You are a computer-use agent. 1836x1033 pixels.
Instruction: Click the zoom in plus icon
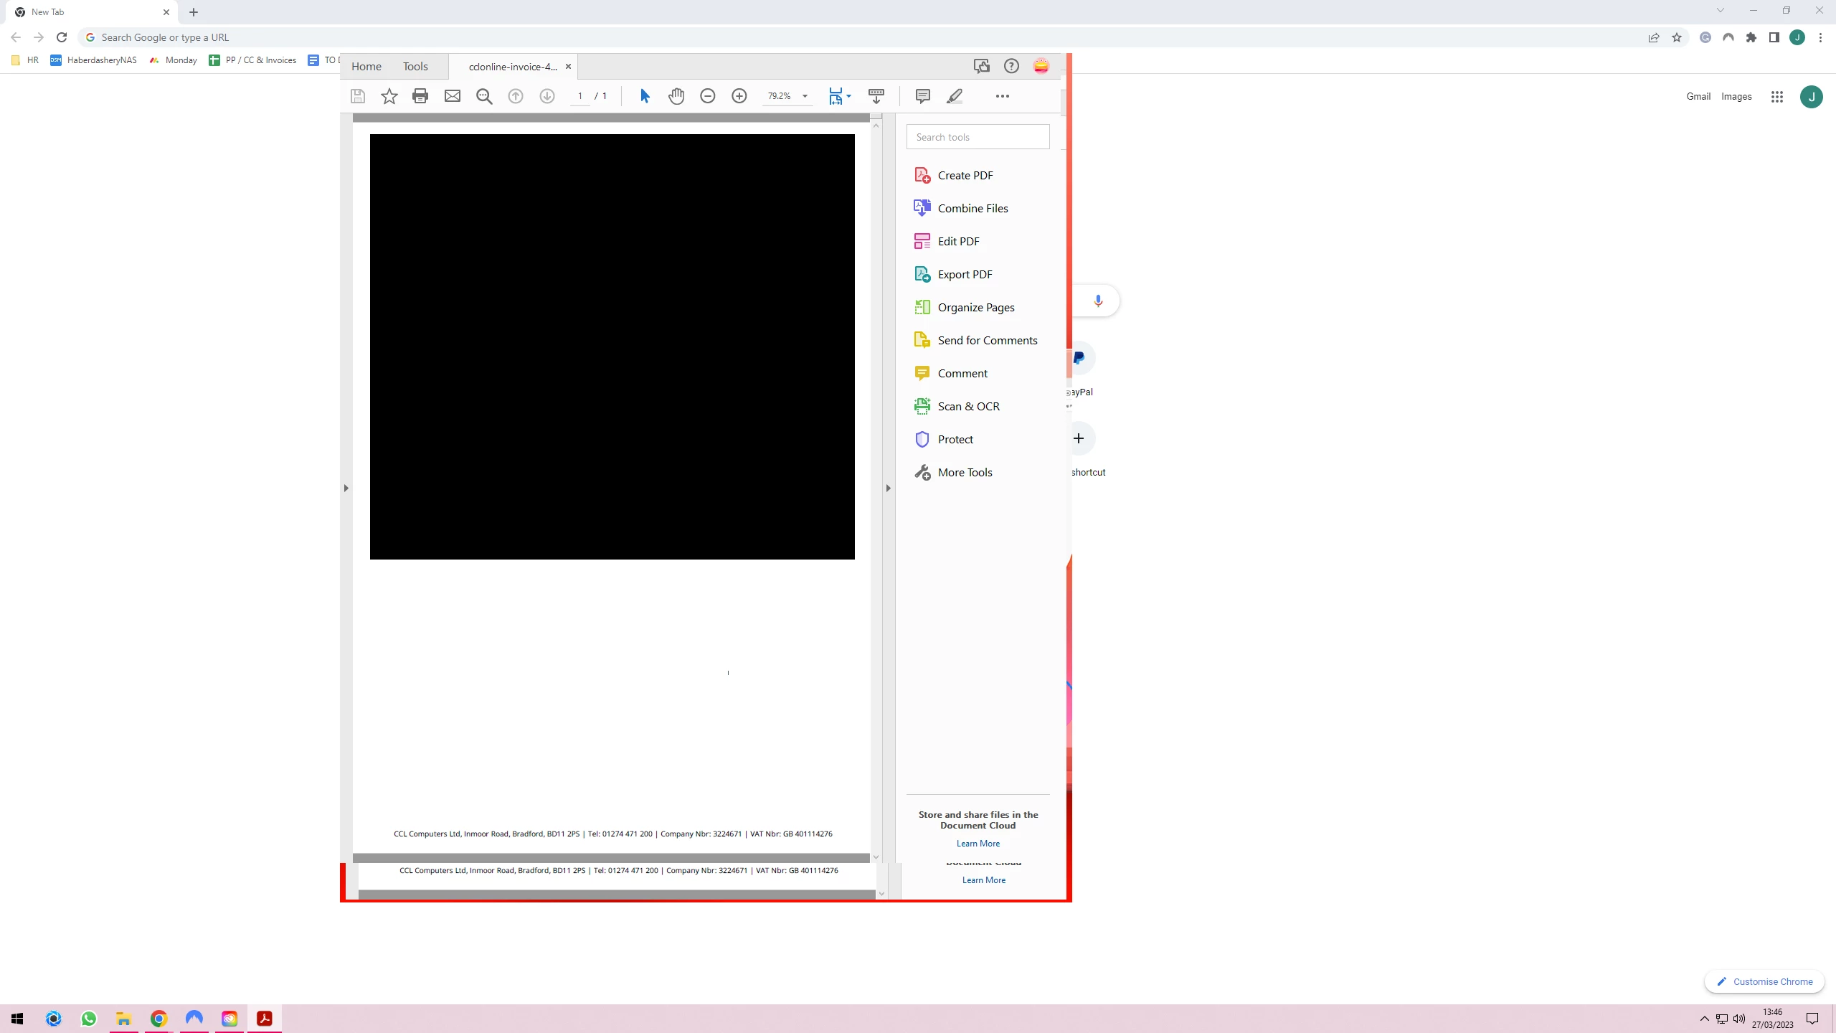click(739, 96)
